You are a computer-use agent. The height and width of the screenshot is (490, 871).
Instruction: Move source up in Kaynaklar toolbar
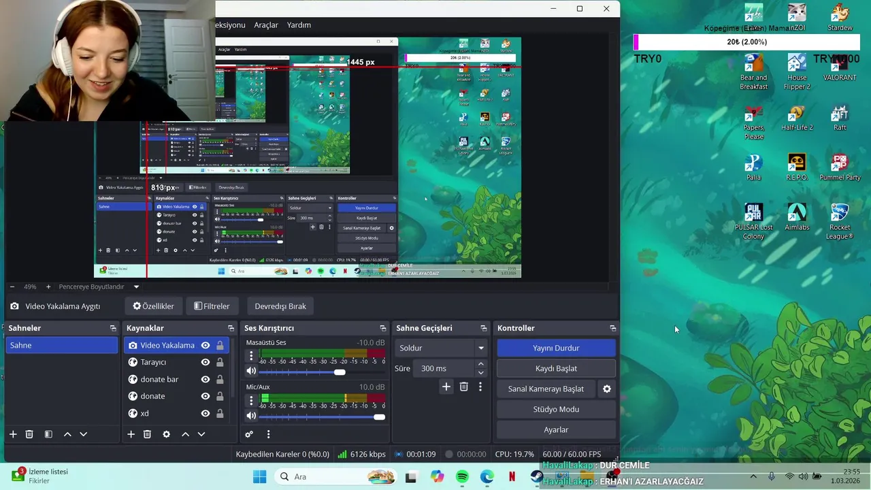click(185, 434)
